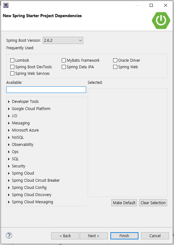
Task: Click the Make Default button
Action: click(124, 203)
